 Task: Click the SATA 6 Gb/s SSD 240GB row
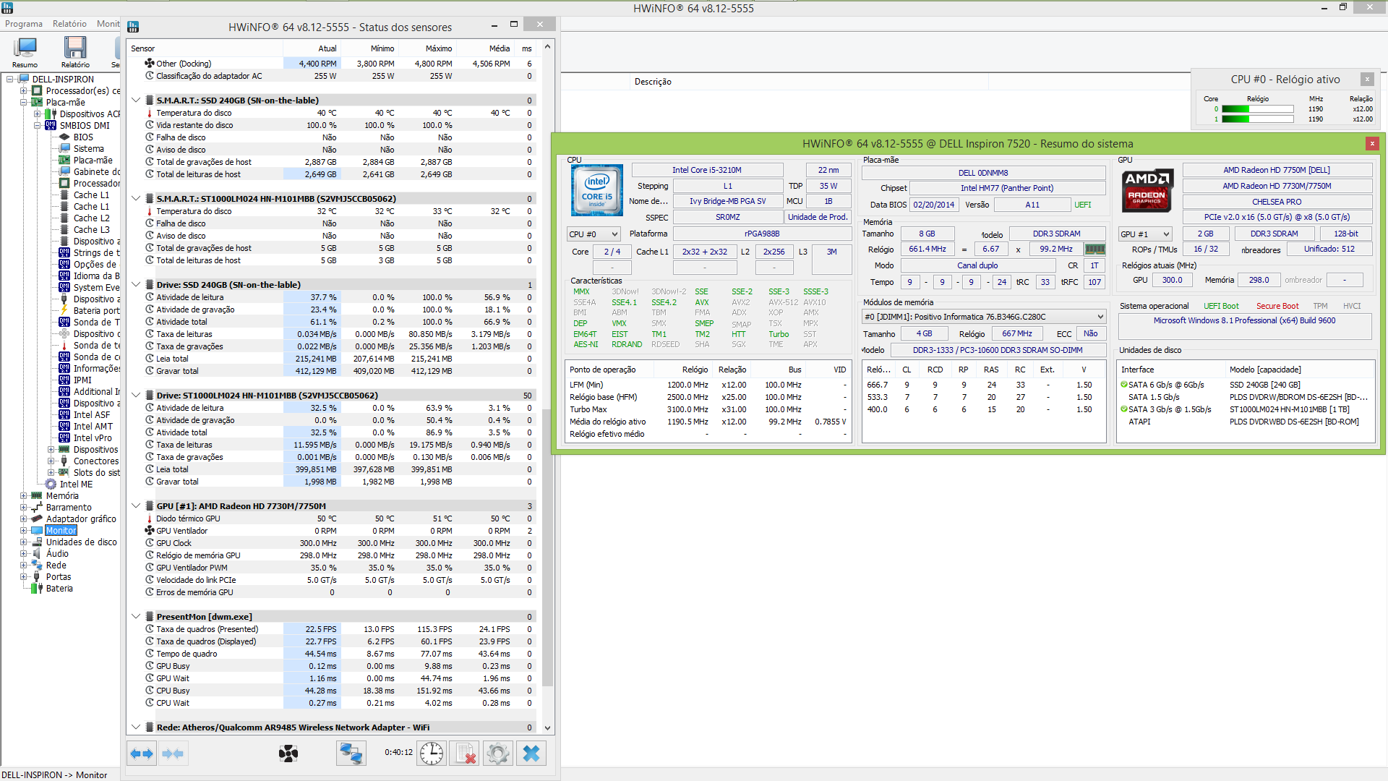(x=1245, y=385)
